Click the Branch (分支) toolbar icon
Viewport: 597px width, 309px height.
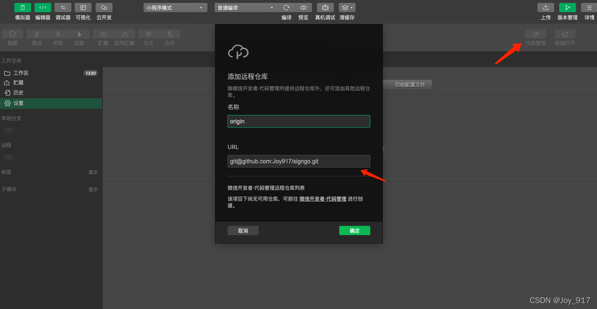pyautogui.click(x=149, y=34)
